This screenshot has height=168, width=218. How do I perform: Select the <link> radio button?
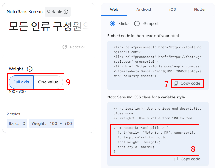[113, 23]
